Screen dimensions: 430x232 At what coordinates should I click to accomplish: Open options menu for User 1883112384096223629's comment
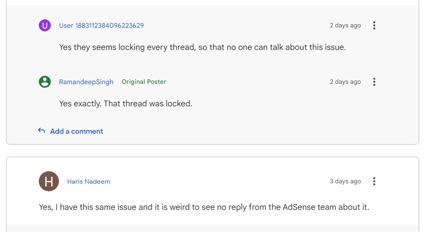(374, 25)
